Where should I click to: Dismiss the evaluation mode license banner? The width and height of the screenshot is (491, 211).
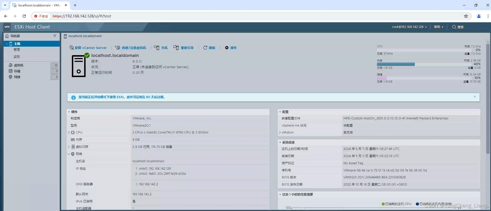475,97
